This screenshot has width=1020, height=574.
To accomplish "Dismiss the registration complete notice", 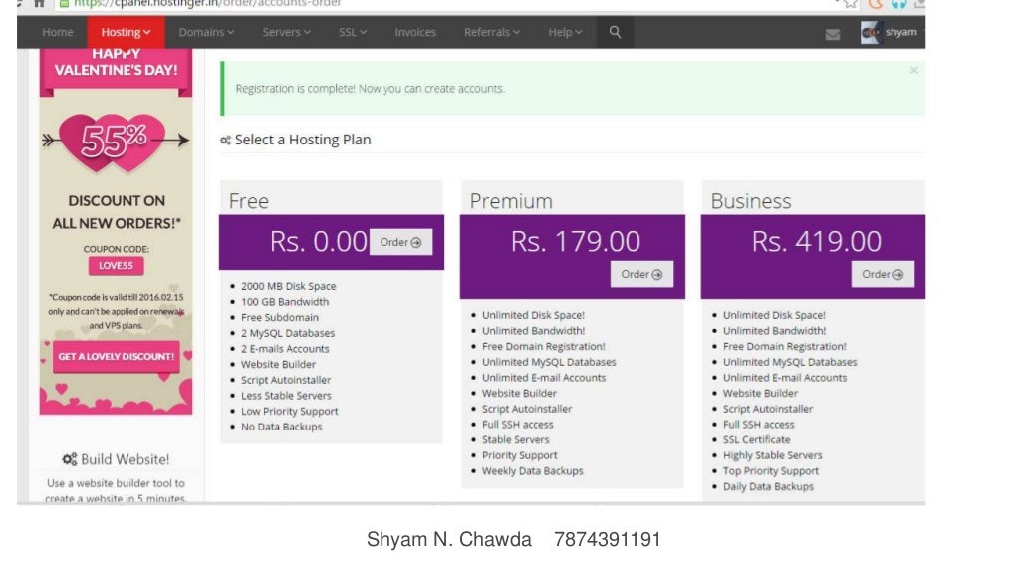I will [914, 70].
